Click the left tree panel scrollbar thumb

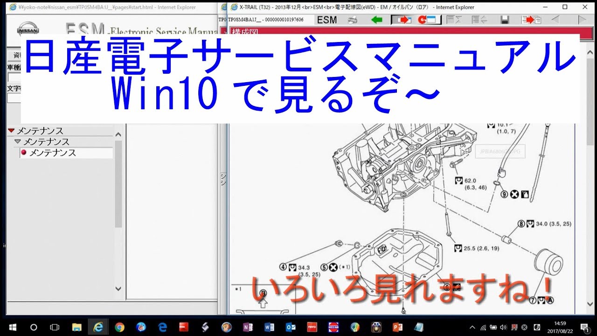coord(118,184)
